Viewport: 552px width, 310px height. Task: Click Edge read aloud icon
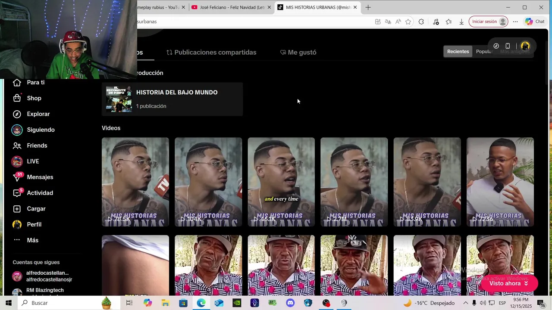tap(398, 22)
